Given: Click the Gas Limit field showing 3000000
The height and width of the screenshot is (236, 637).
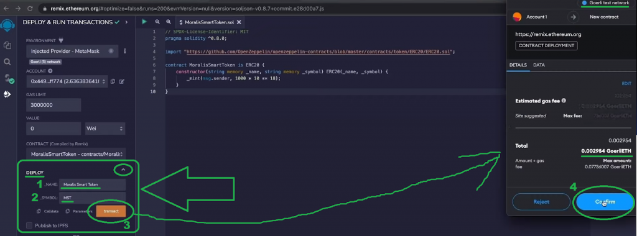Looking at the screenshot, I should (53, 105).
